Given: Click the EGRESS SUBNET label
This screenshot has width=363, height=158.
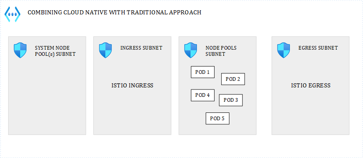Looking at the screenshot, I should (318, 48).
